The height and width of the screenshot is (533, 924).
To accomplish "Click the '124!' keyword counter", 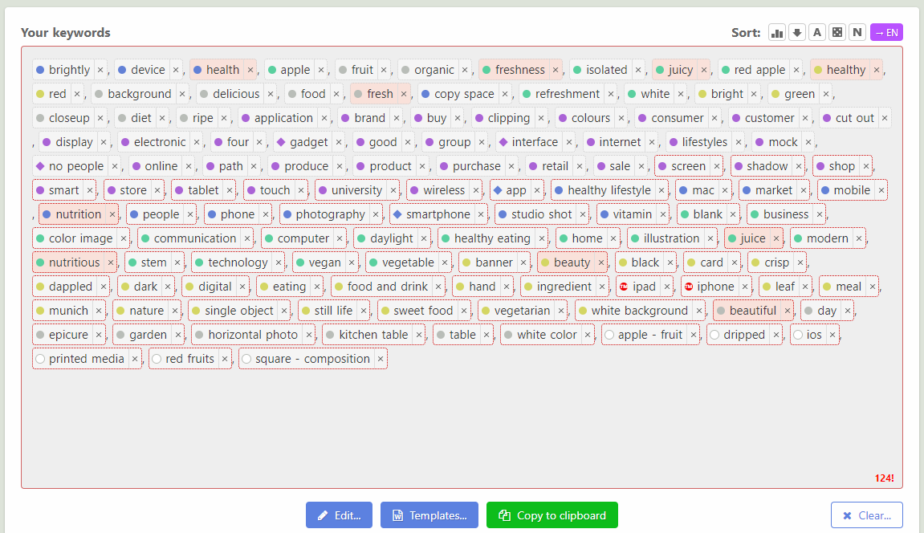I will click(x=884, y=478).
